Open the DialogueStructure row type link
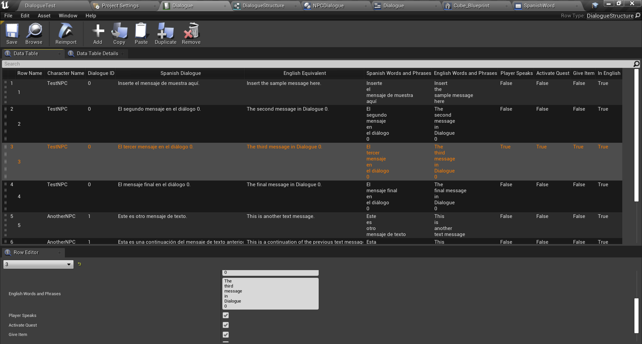The image size is (642, 344). coord(610,16)
